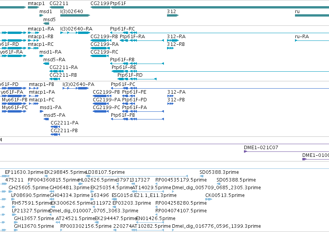Select the CG2211 gene label

[59, 3]
